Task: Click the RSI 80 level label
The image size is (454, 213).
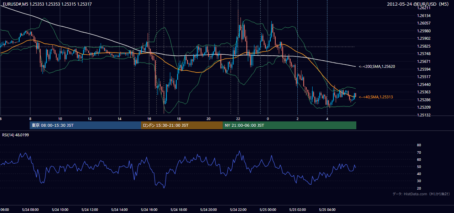Action: [419, 145]
